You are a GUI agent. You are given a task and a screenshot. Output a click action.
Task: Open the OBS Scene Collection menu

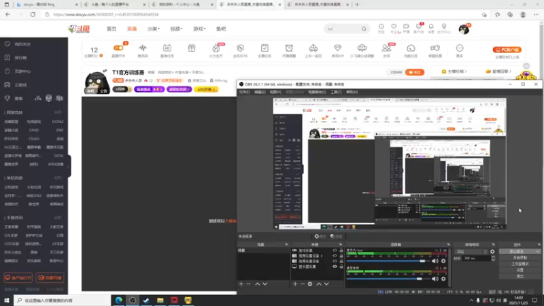pyautogui.click(x=317, y=92)
